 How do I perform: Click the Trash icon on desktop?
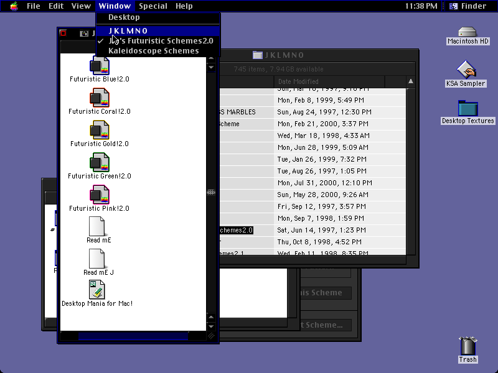[x=468, y=346]
